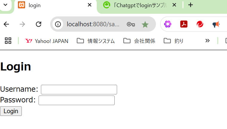Go back to previous page
227x129 pixels.
tap(6, 24)
